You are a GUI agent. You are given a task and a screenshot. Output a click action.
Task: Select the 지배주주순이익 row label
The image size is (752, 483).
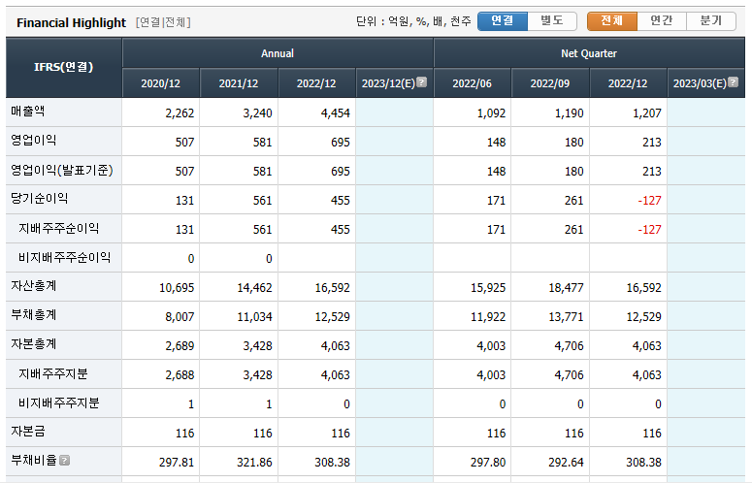59,228
